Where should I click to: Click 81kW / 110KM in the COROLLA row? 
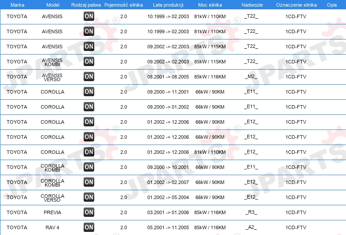point(210,152)
